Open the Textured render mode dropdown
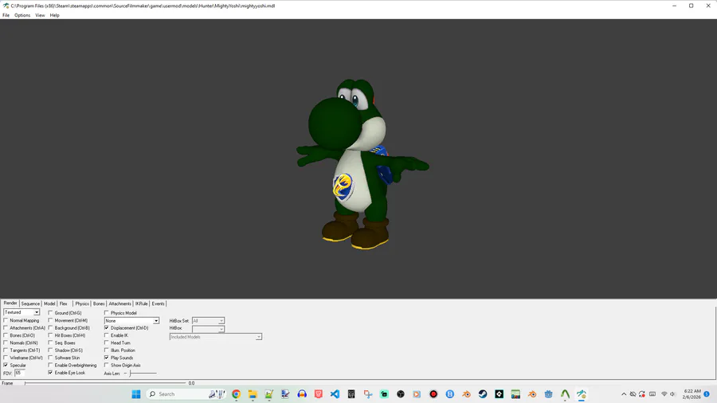 (x=22, y=312)
